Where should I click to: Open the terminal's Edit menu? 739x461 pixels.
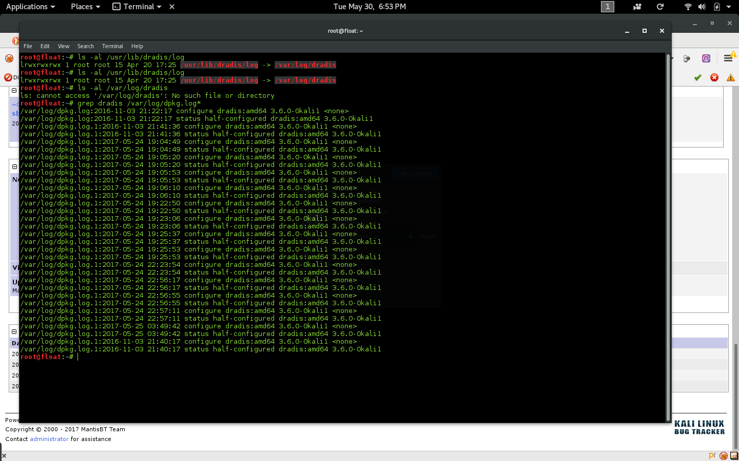coord(45,46)
